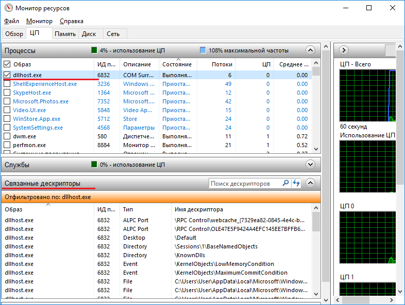Click the green CPU usage square in Процессы header

[x=94, y=50]
